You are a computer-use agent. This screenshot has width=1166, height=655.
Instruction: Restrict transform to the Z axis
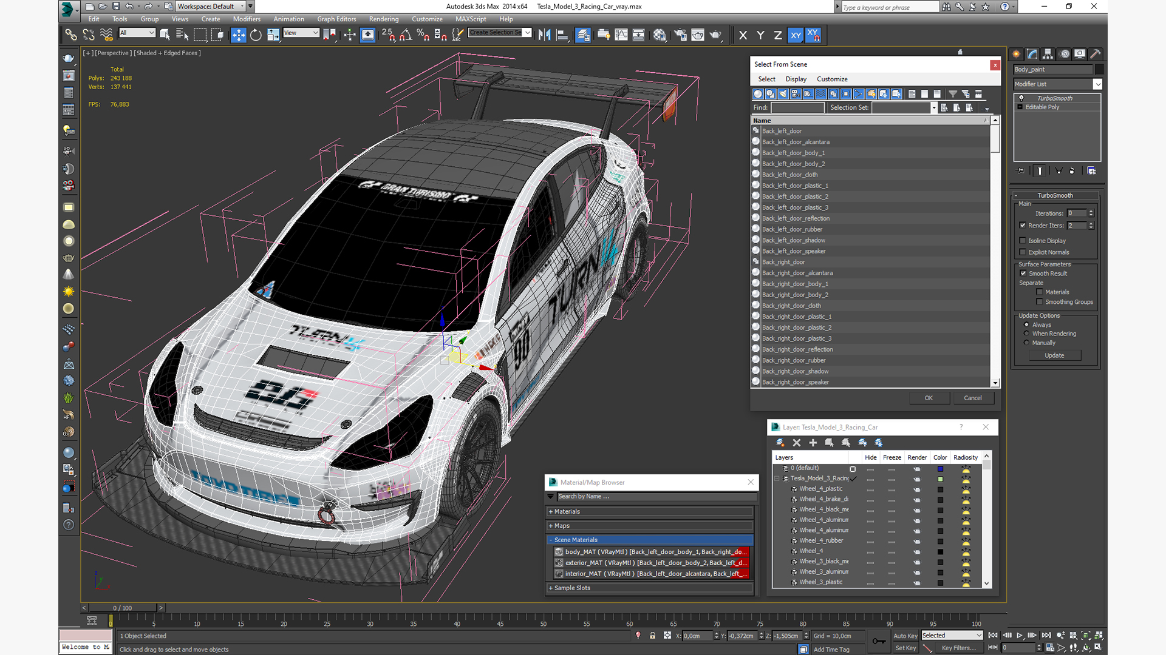[x=777, y=35]
